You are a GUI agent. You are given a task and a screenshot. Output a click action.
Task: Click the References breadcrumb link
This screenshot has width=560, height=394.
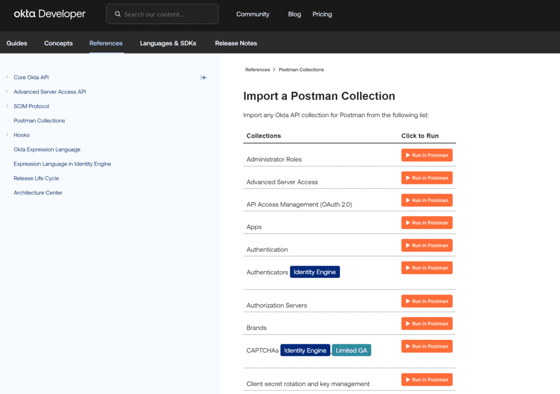click(258, 70)
